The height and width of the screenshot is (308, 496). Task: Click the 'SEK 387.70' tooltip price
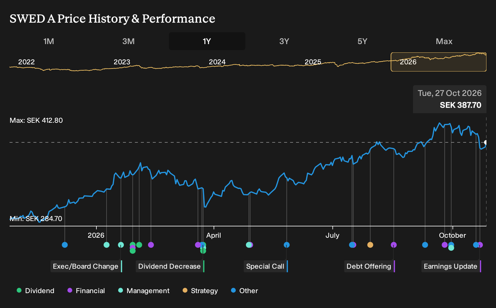click(x=460, y=105)
